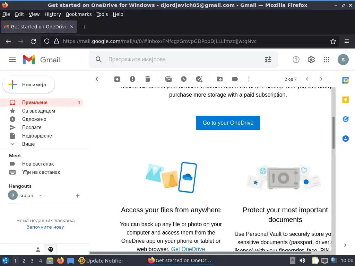Open the Bookmarks menu
Viewport: 355px width, 266px height.
click(x=79, y=14)
